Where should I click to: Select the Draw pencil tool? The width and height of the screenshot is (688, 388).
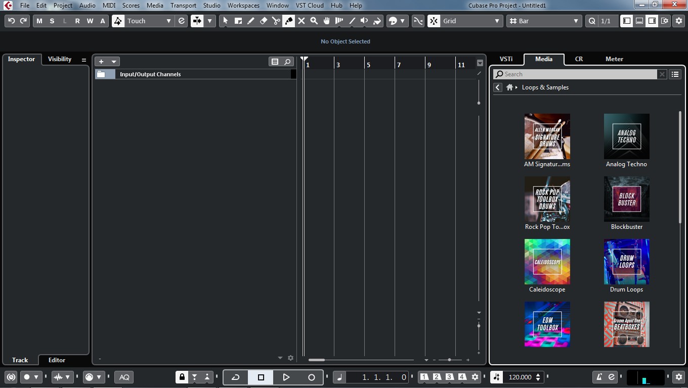point(250,21)
